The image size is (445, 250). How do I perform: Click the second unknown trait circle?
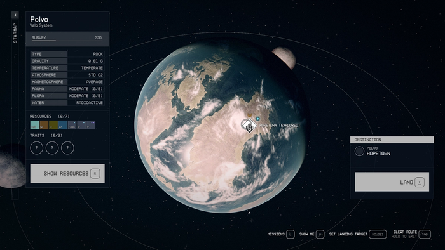pos(52,148)
